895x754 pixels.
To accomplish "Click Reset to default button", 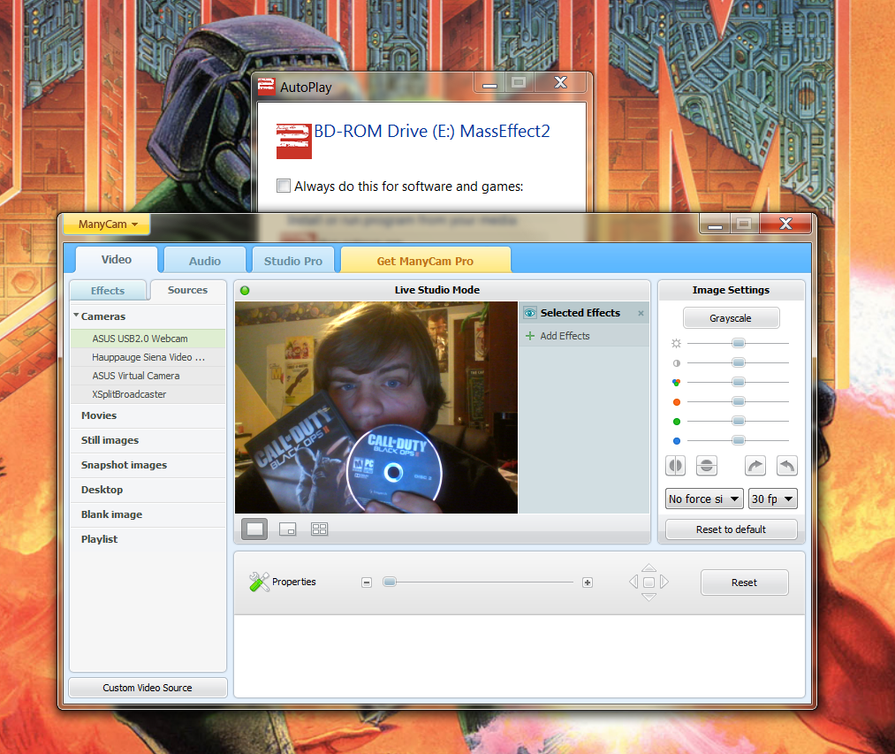I will [731, 529].
